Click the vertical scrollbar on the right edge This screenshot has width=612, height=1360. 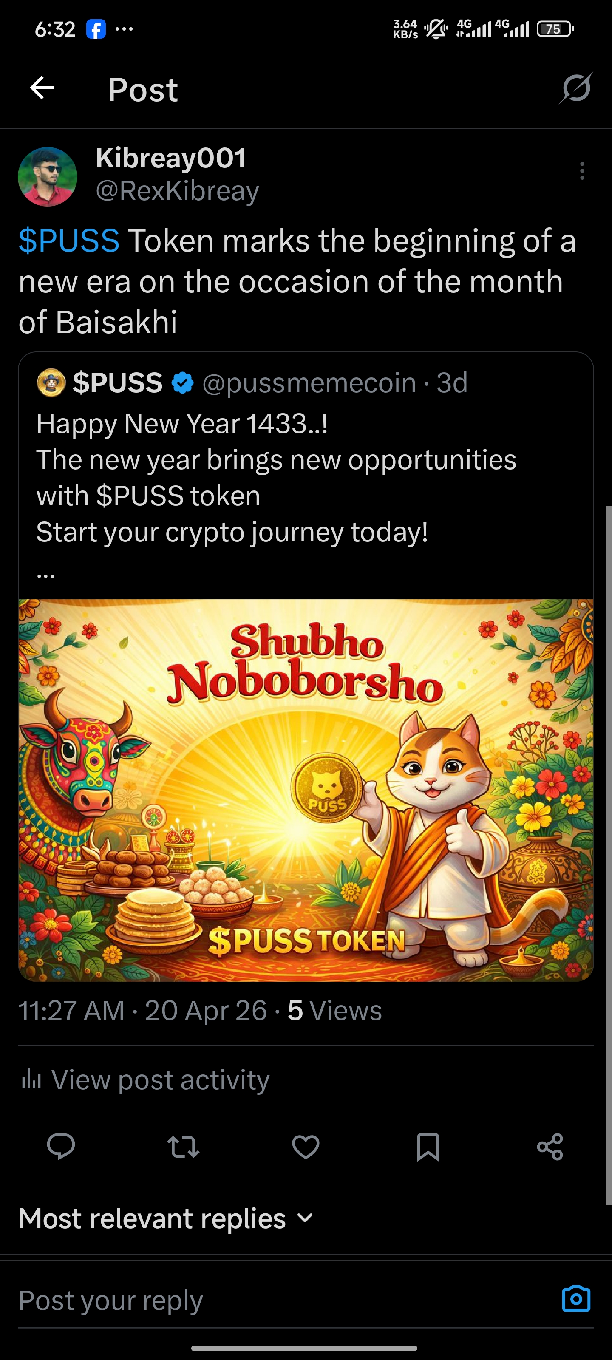[x=608, y=855]
